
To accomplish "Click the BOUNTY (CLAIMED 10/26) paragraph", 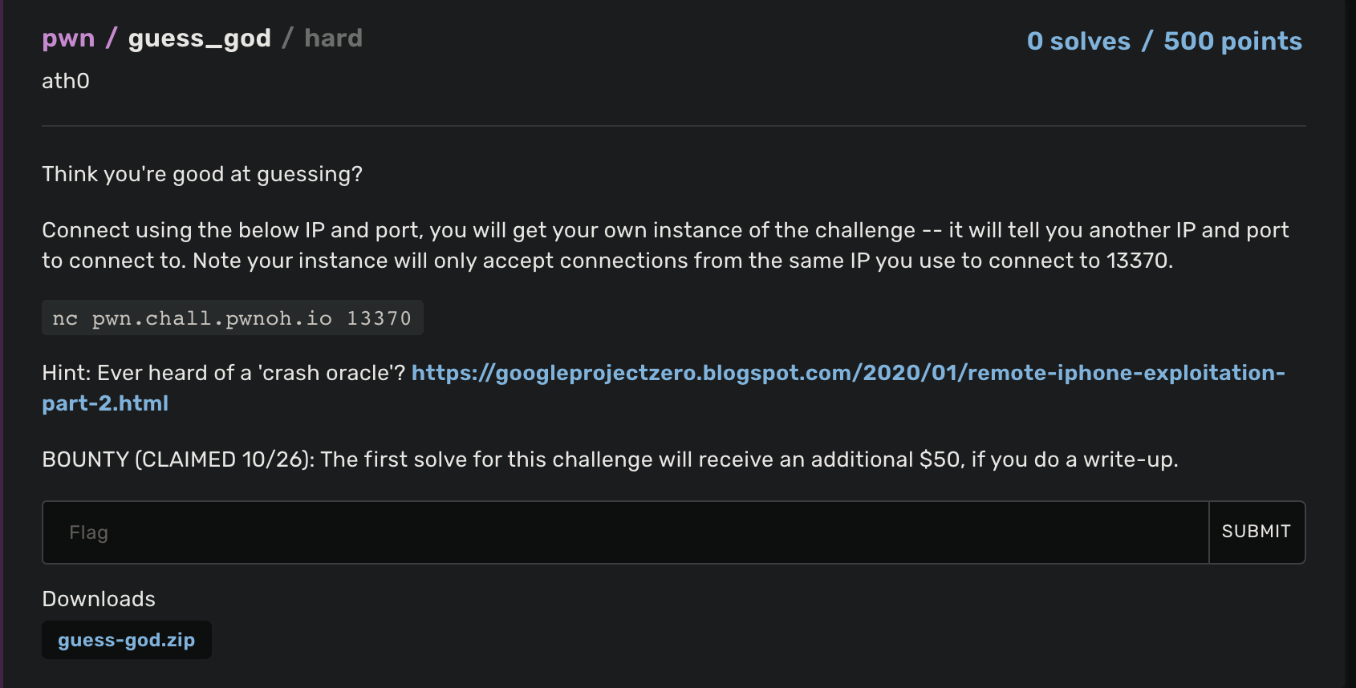I will coord(610,459).
